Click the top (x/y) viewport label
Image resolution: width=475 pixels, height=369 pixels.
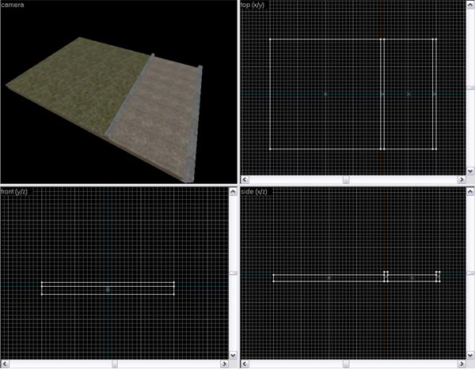coord(255,5)
